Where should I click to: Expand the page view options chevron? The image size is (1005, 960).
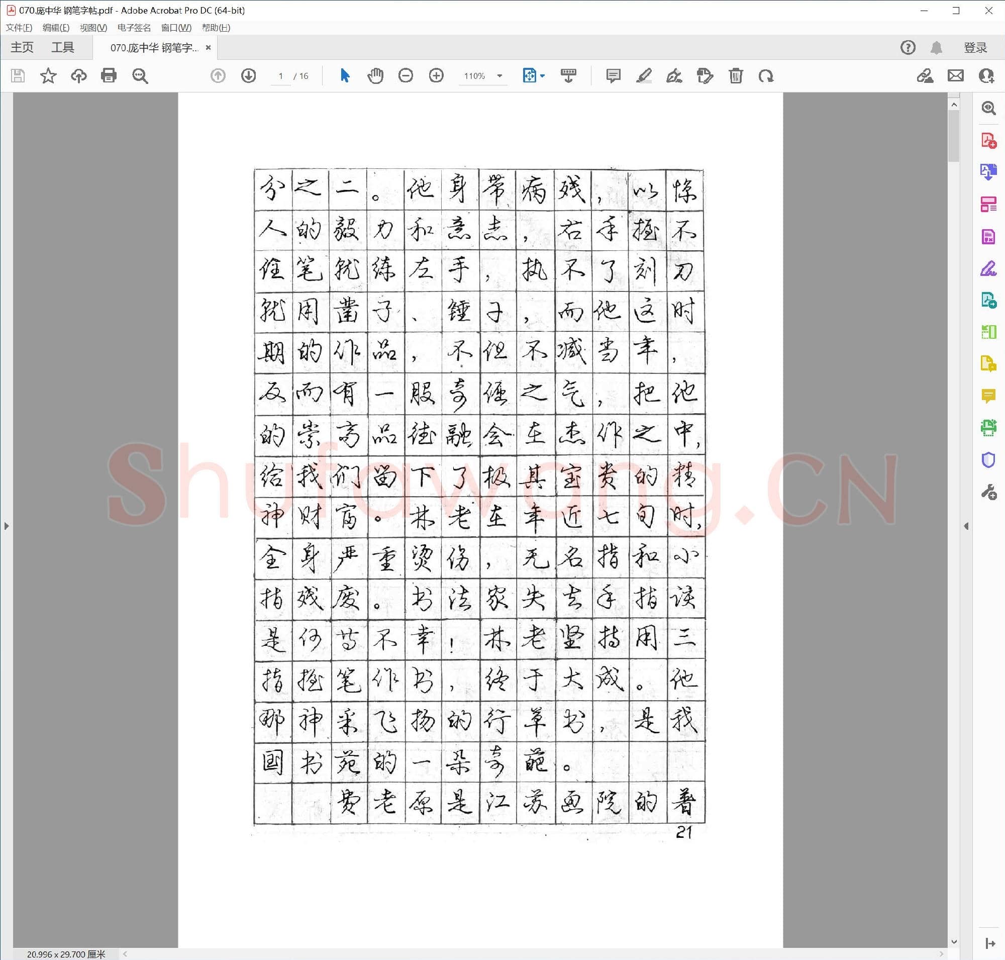point(542,76)
